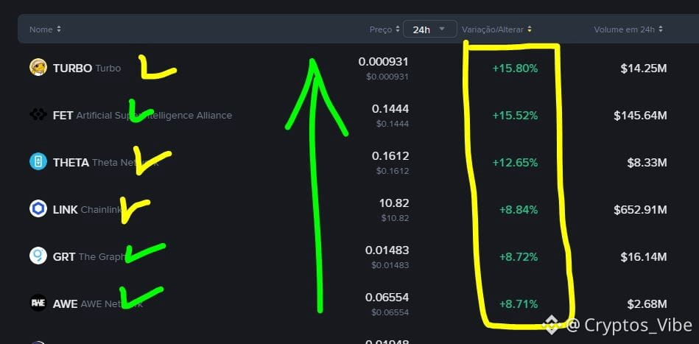
Task: Click the $16.14M volume value
Action: point(643,257)
